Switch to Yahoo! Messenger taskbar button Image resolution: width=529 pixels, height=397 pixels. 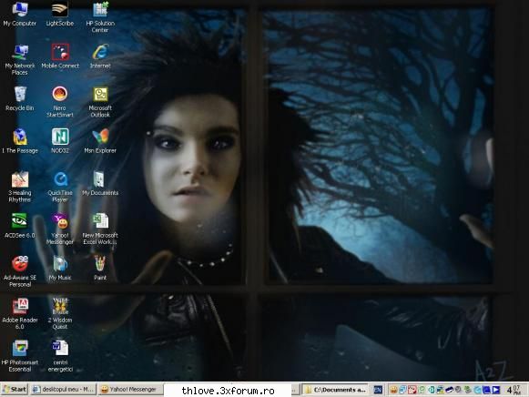click(x=131, y=390)
